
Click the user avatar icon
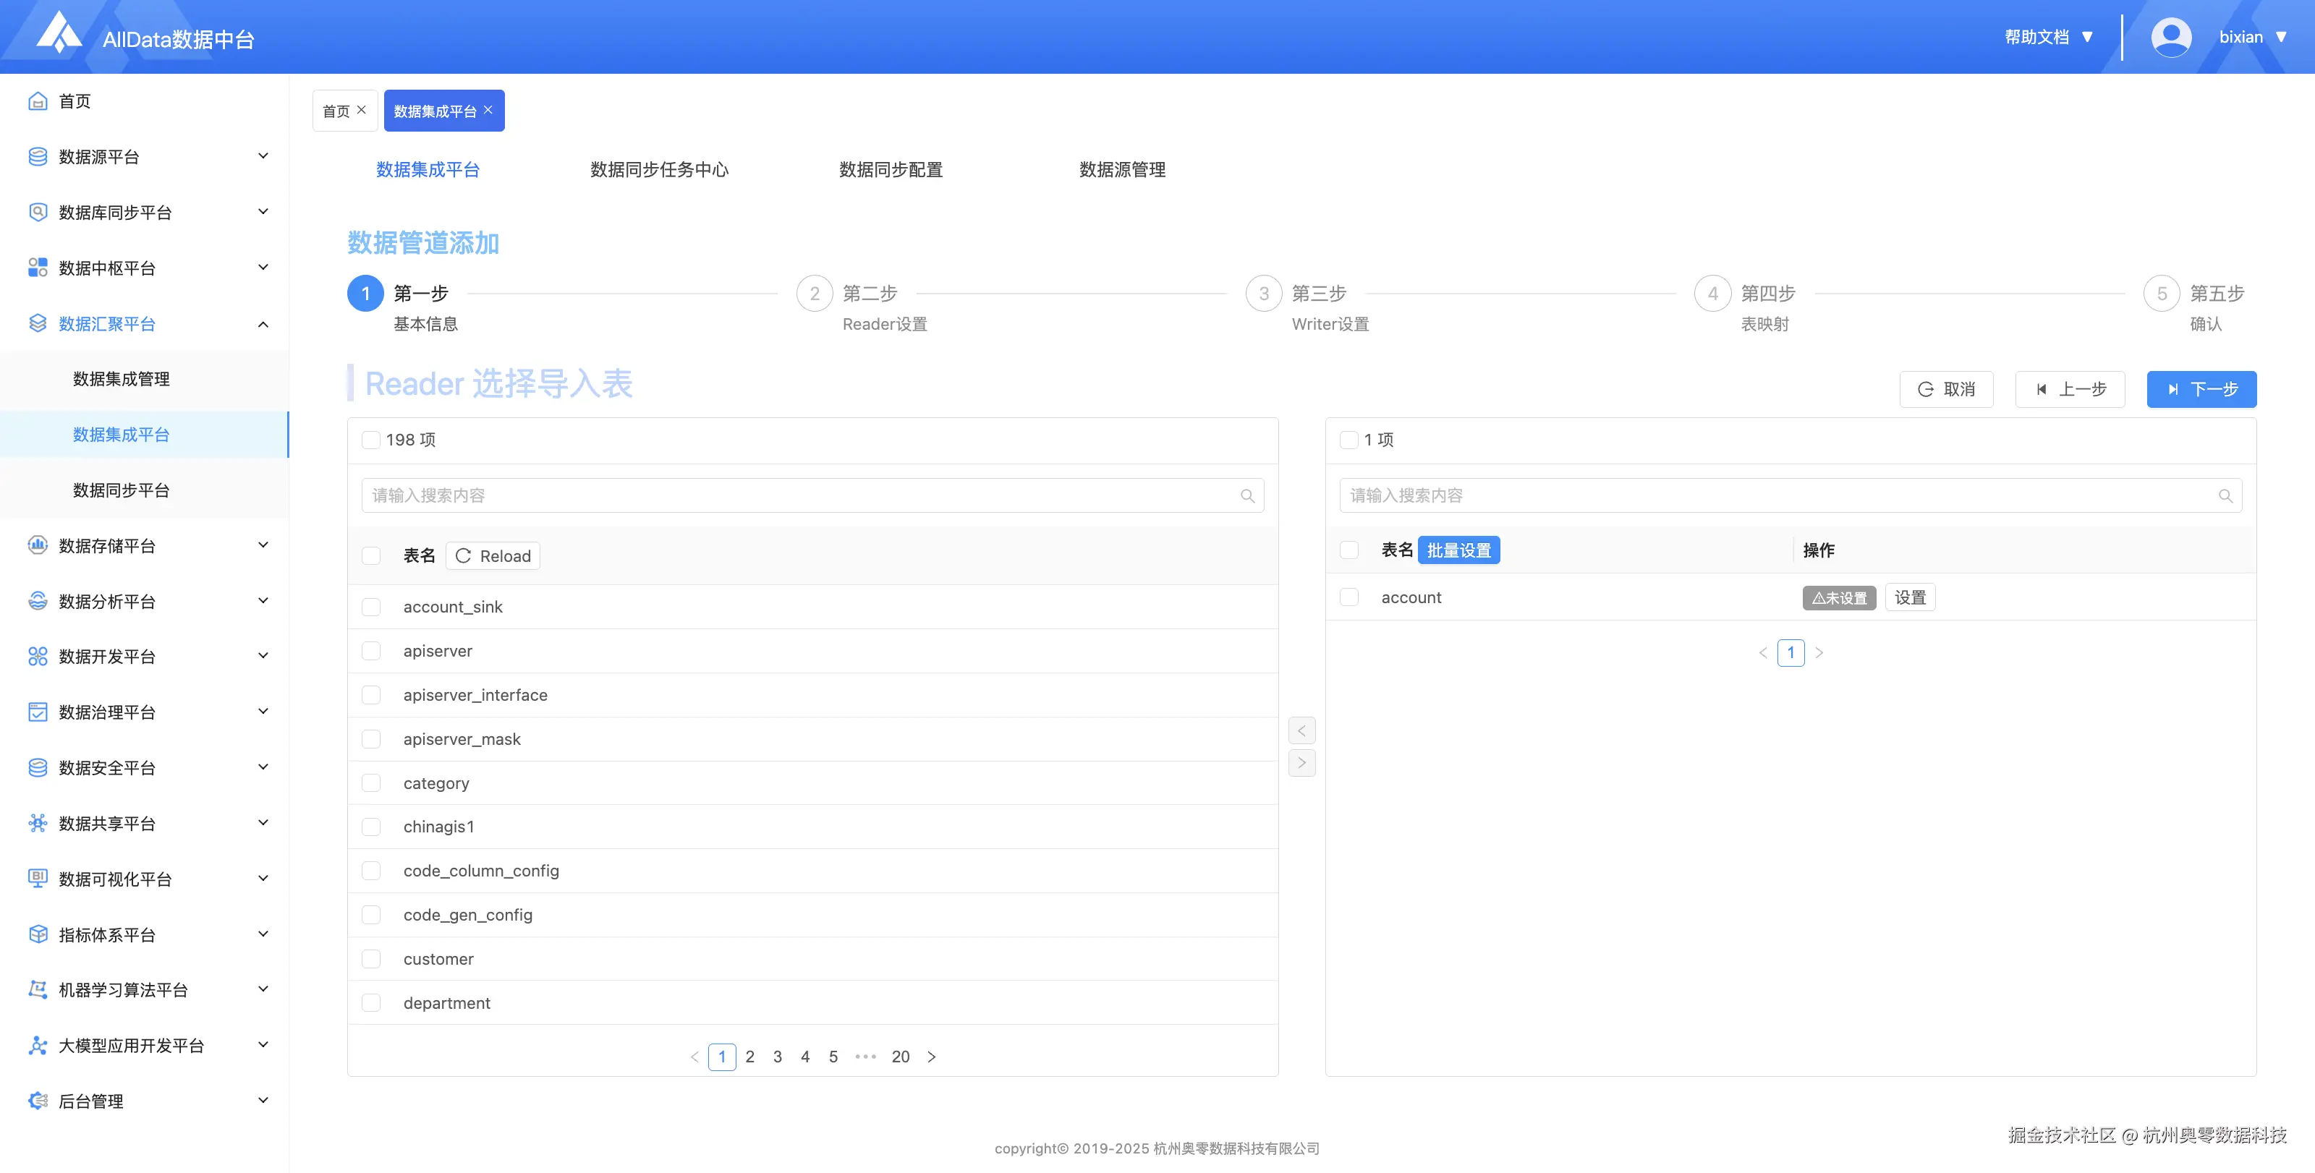click(x=2170, y=37)
